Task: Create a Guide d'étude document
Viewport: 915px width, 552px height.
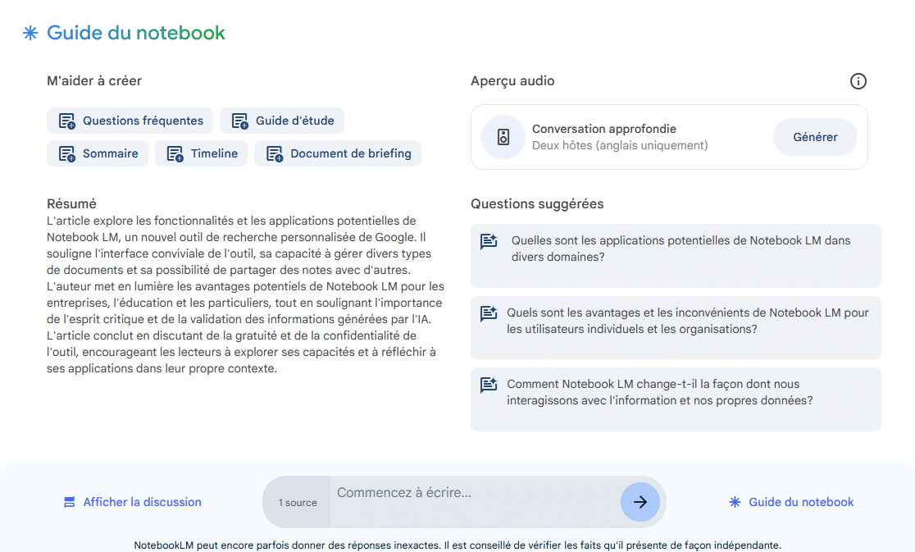Action: 282,121
